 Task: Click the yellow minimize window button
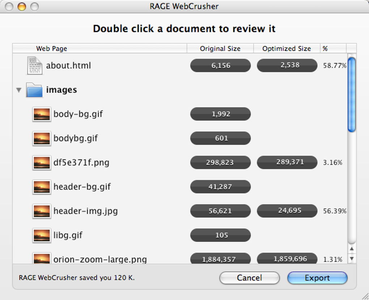click(x=22, y=7)
